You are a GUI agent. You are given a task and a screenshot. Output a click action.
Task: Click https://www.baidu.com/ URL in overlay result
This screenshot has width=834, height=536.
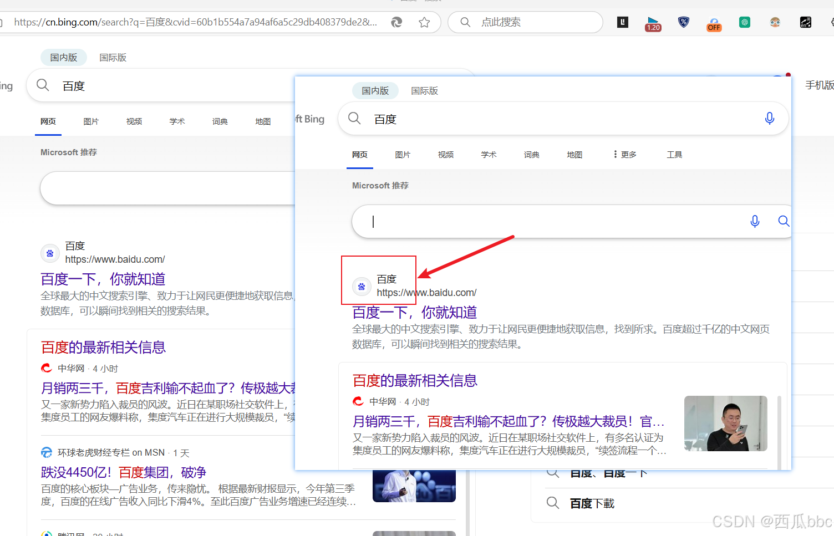[x=426, y=293]
